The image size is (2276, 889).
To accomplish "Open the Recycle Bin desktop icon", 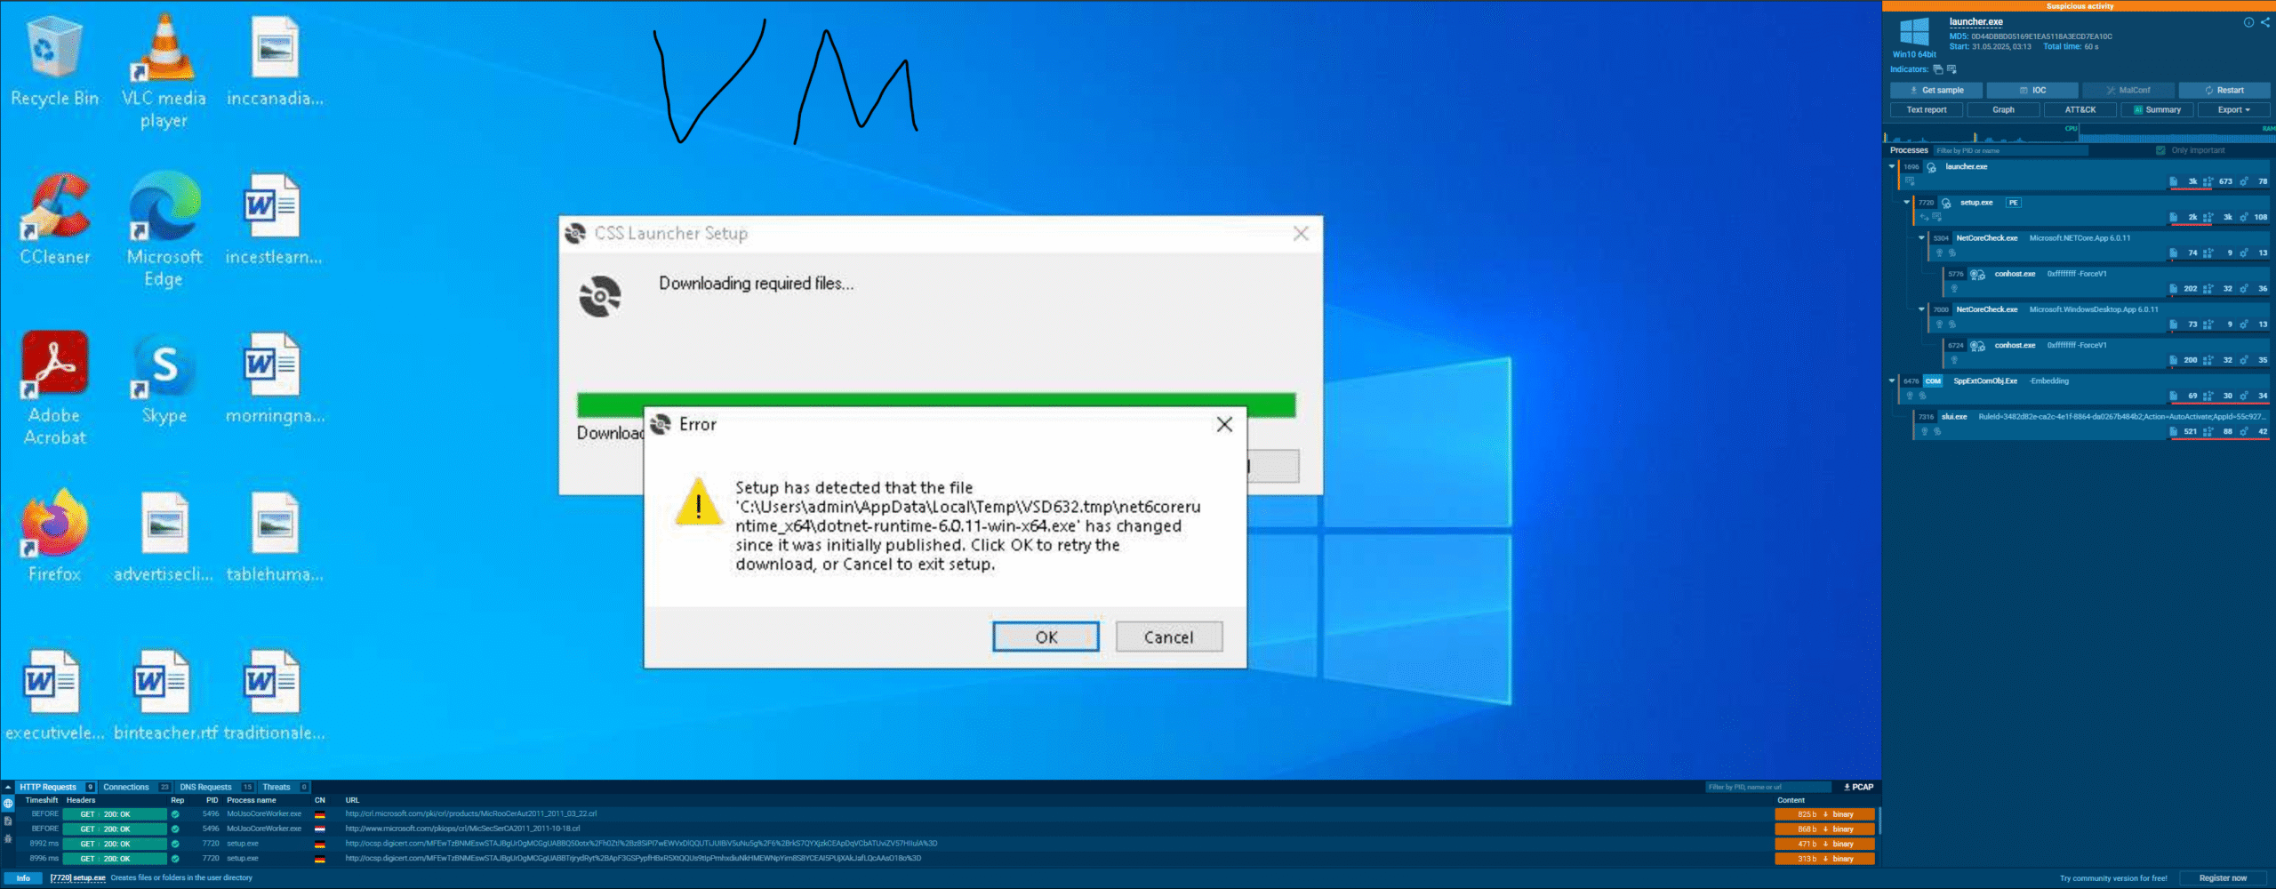I will pyautogui.click(x=54, y=62).
